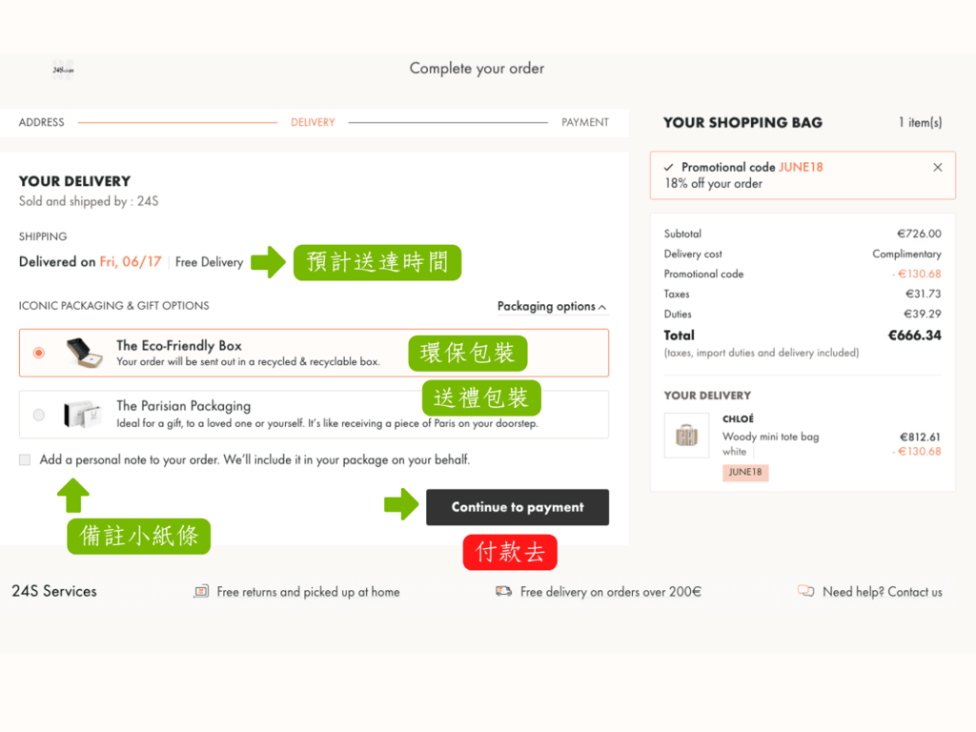Click the product price €812.61
The width and height of the screenshot is (976, 732).
[x=920, y=437]
